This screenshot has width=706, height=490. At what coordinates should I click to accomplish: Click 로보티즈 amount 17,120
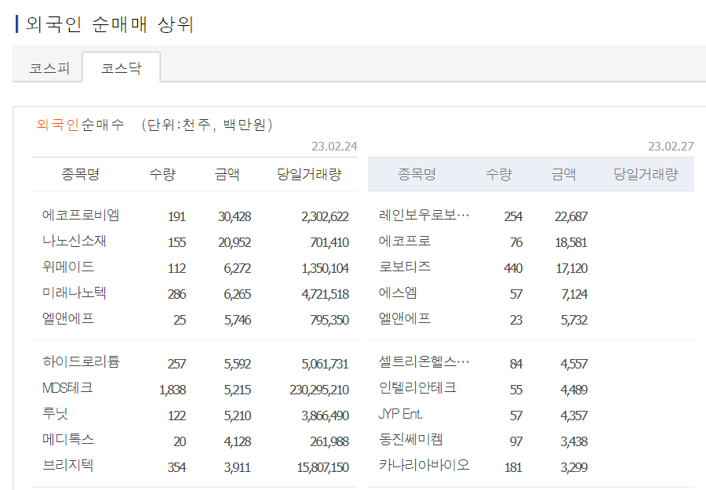(x=571, y=269)
